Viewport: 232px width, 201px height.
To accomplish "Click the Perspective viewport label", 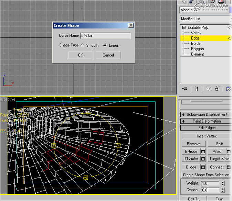I will point(8,99).
